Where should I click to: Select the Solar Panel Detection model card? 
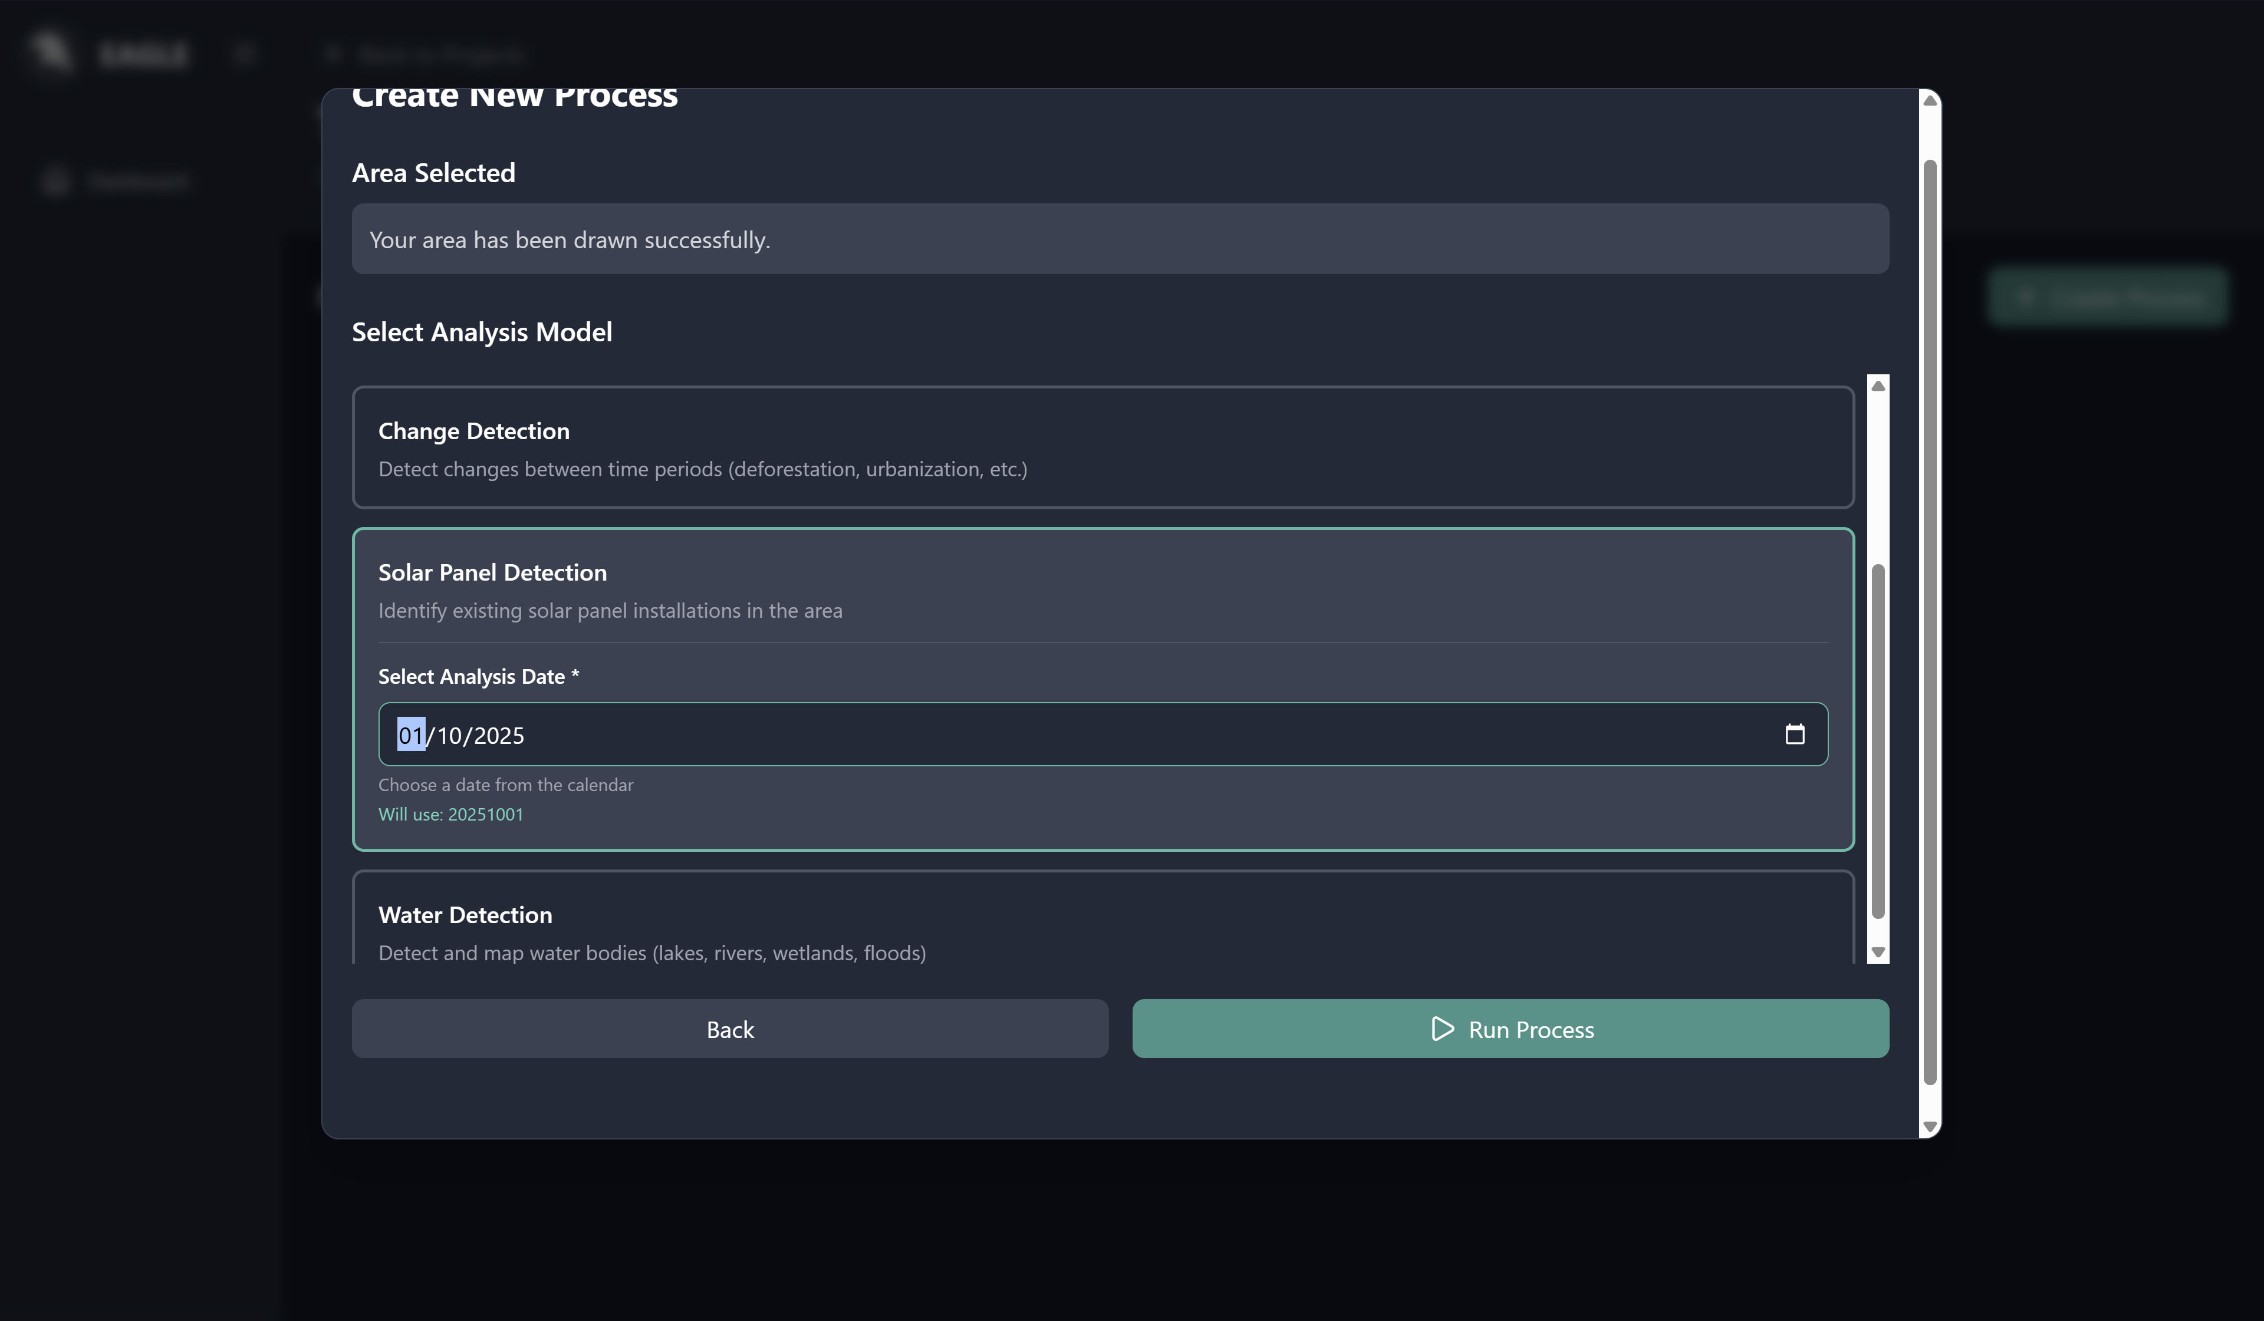tap(1103, 589)
